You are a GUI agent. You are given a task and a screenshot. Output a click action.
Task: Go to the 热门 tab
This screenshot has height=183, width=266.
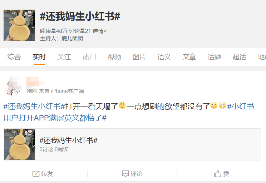pyautogui.click(x=89, y=57)
